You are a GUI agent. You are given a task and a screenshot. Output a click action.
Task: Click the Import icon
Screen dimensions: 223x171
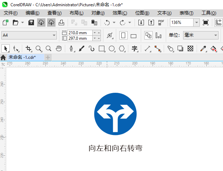click(141, 22)
